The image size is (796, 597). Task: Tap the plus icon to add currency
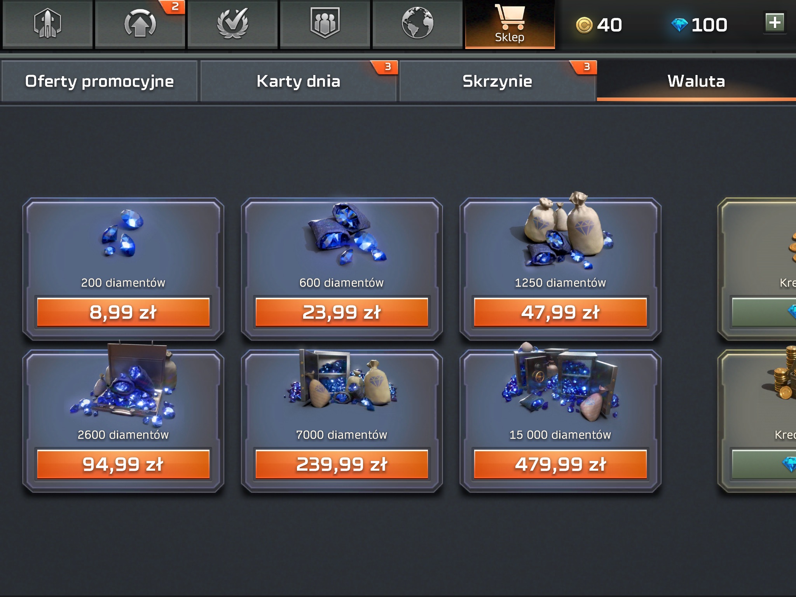pos(775,23)
